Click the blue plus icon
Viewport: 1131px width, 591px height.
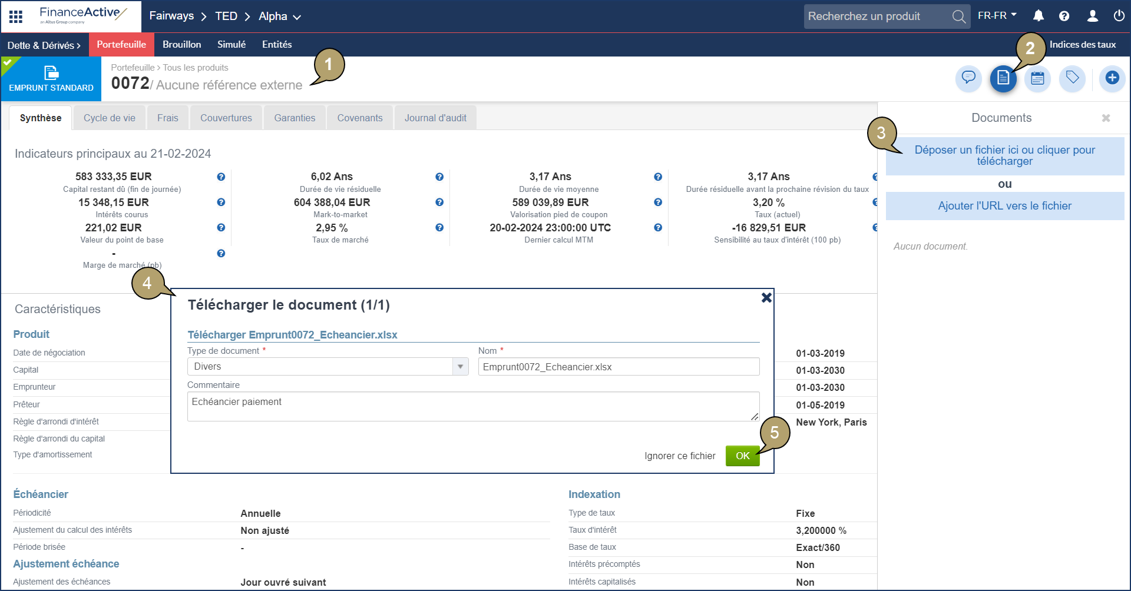pyautogui.click(x=1112, y=78)
